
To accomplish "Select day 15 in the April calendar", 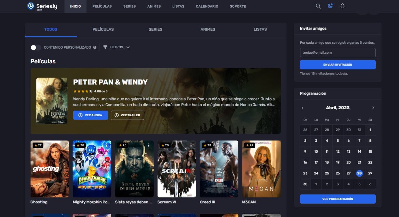I will click(370, 151).
